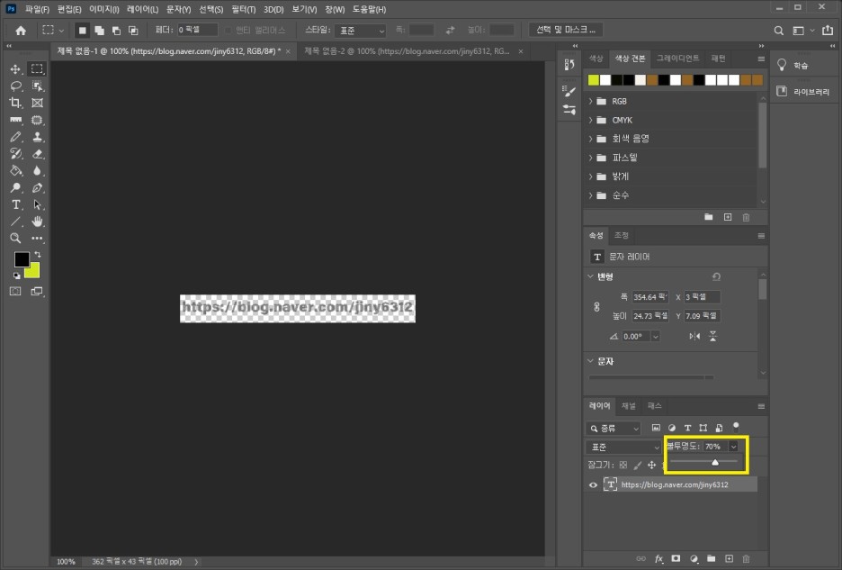Create a new layer icon in Layers panel

coord(729,558)
